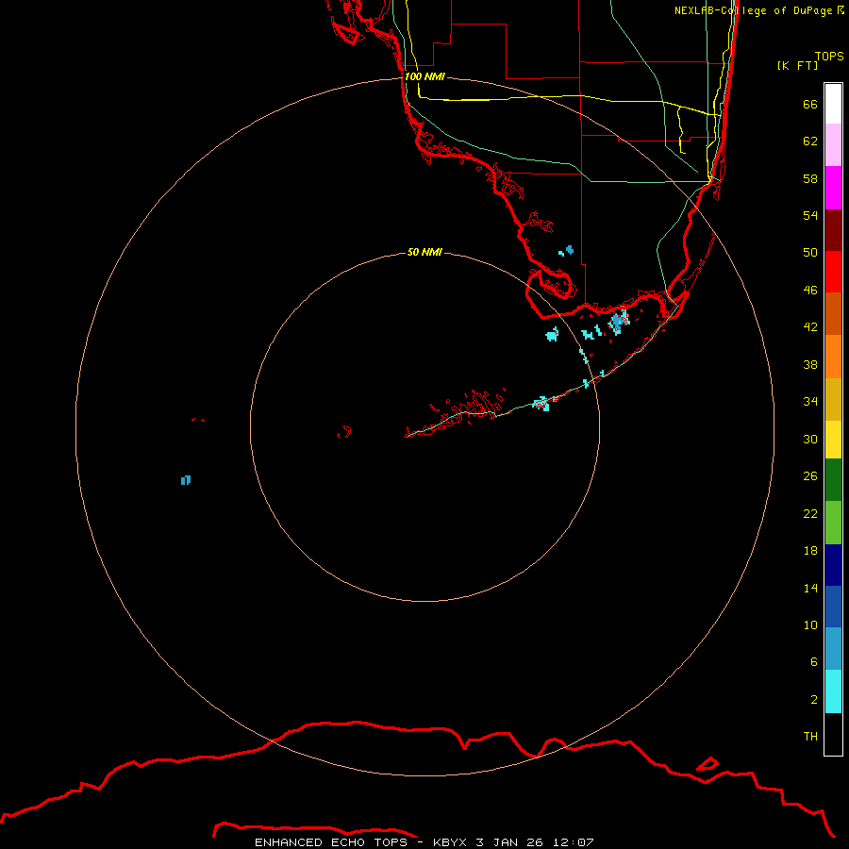Click the '42' legend value

click(810, 327)
